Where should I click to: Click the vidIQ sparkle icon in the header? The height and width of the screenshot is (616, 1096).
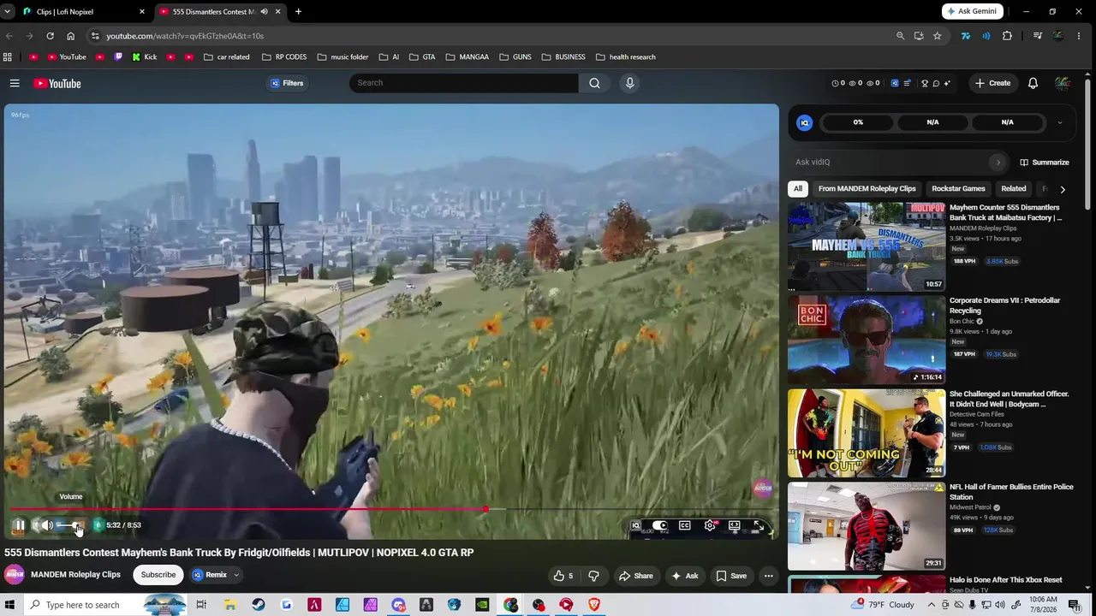pyautogui.click(x=947, y=83)
